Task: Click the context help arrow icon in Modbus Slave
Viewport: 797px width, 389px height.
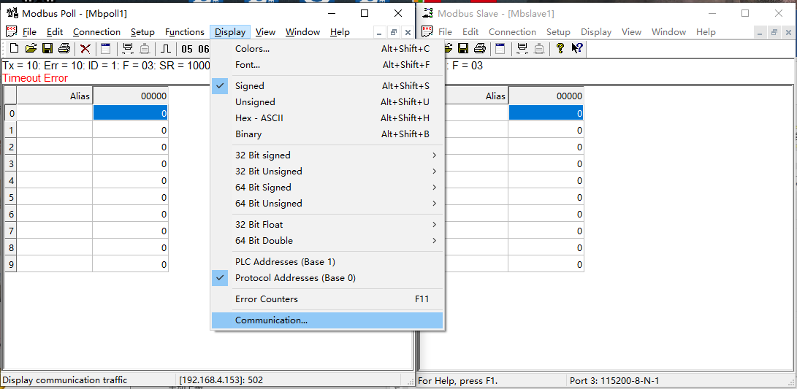Action: pyautogui.click(x=576, y=49)
